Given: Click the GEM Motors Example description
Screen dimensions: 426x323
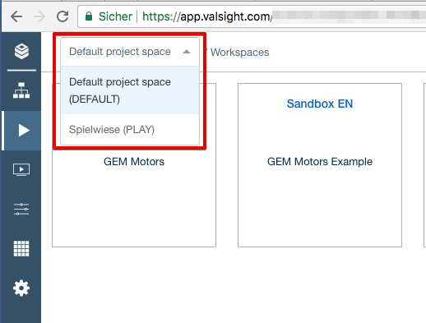Looking at the screenshot, I should pyautogui.click(x=320, y=162).
